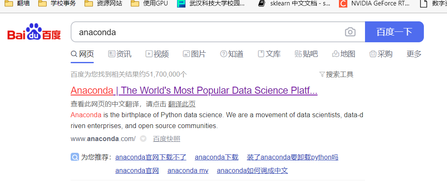Switch to the 资讯 tab
Viewport: 447px width, 185px height.
click(120, 54)
